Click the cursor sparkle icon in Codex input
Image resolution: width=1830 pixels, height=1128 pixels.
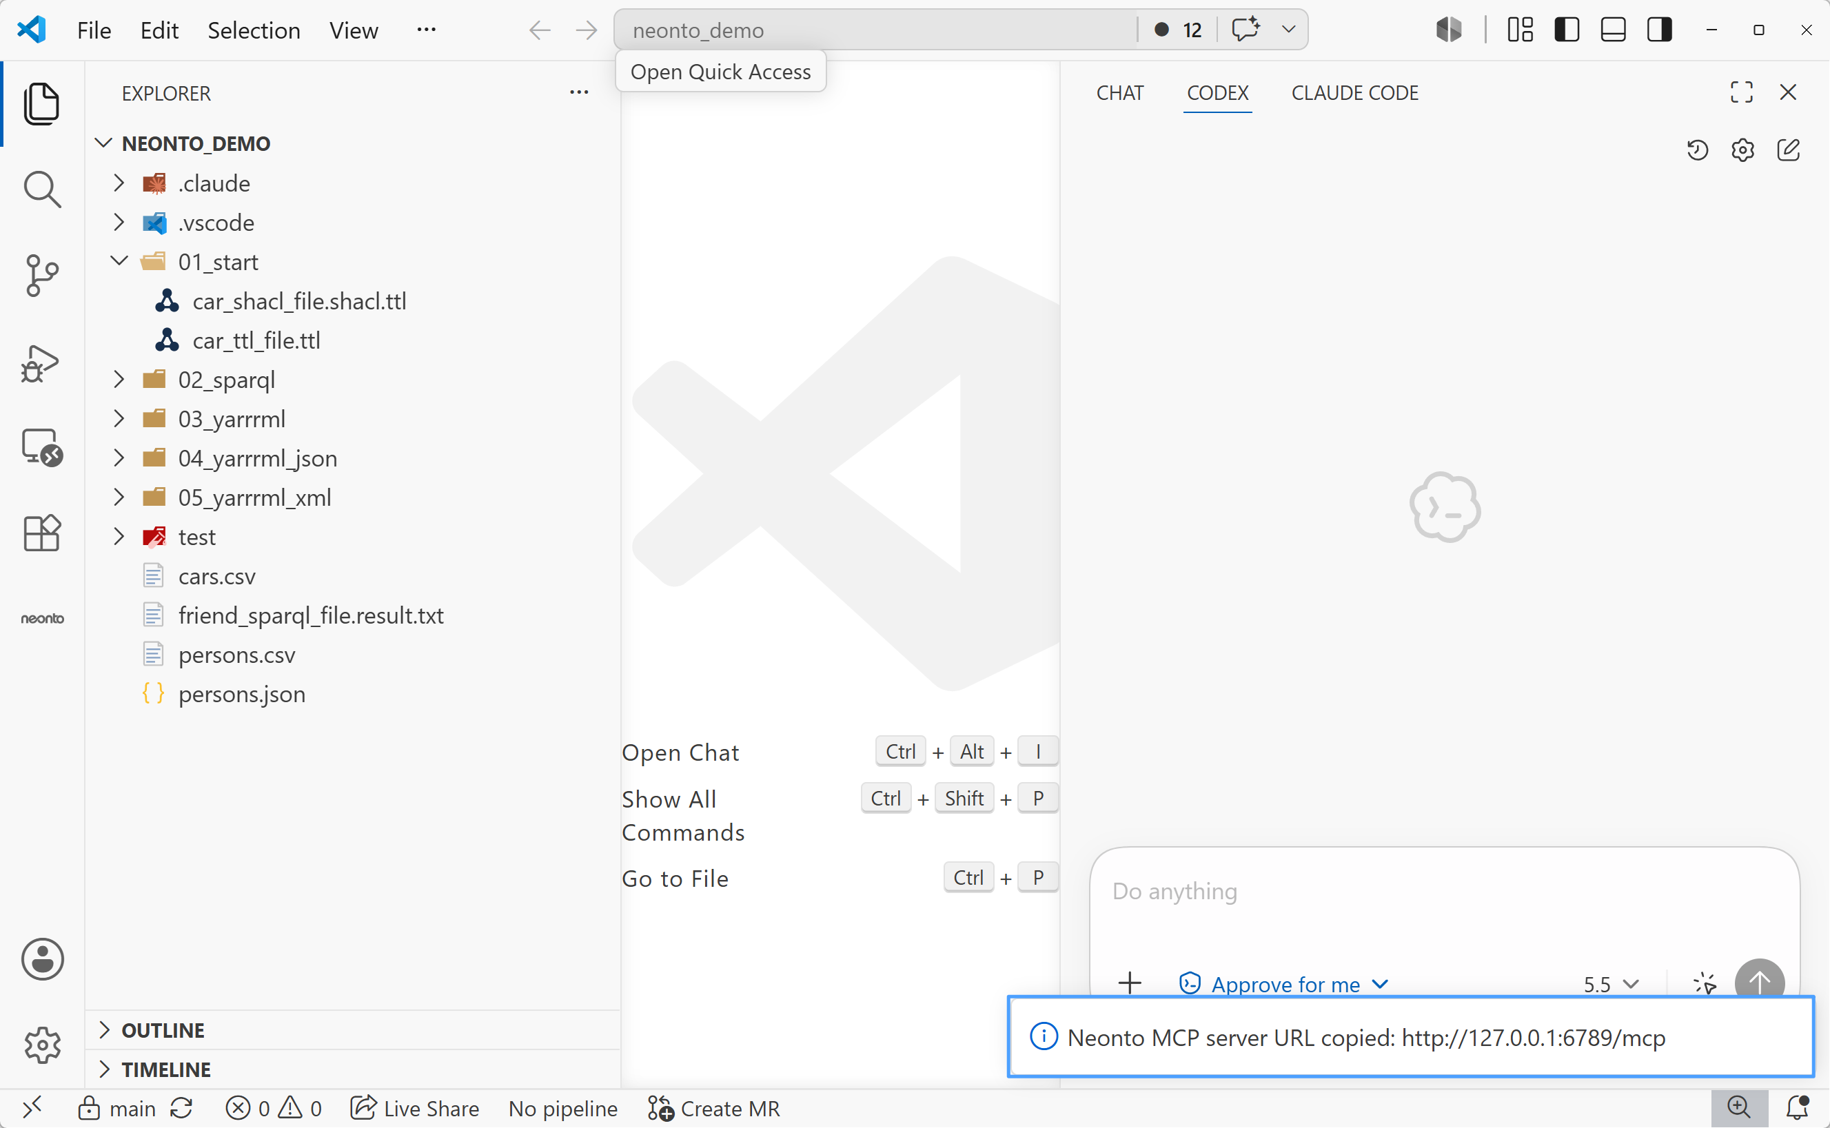(x=1705, y=983)
